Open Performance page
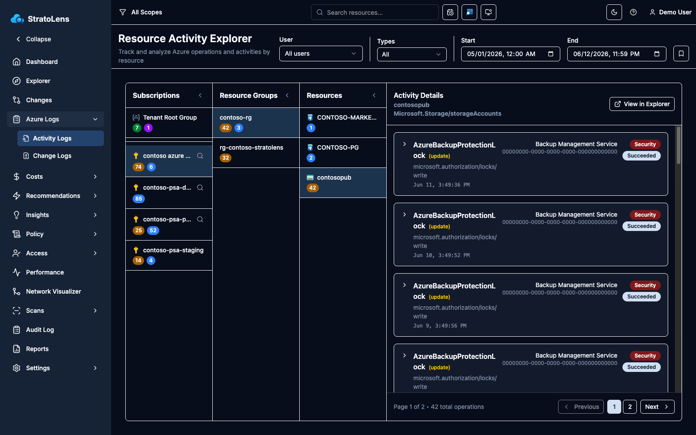 pyautogui.click(x=56, y=272)
